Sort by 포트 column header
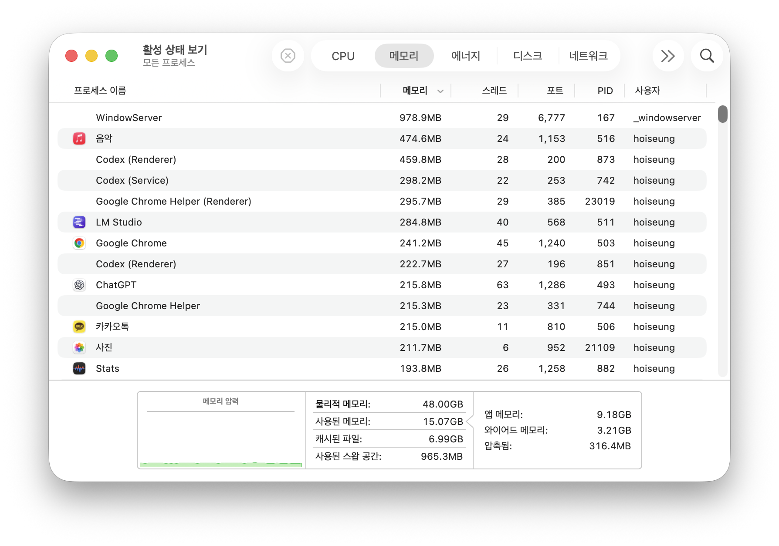 pyautogui.click(x=555, y=91)
